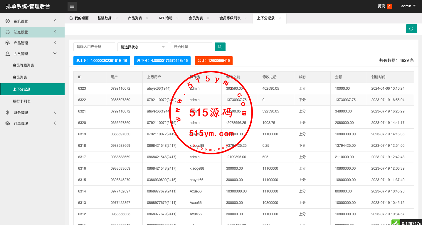The image size is (422, 225).
Task: Collapse the 会员管理 sidebar menu
Action: tap(55, 53)
